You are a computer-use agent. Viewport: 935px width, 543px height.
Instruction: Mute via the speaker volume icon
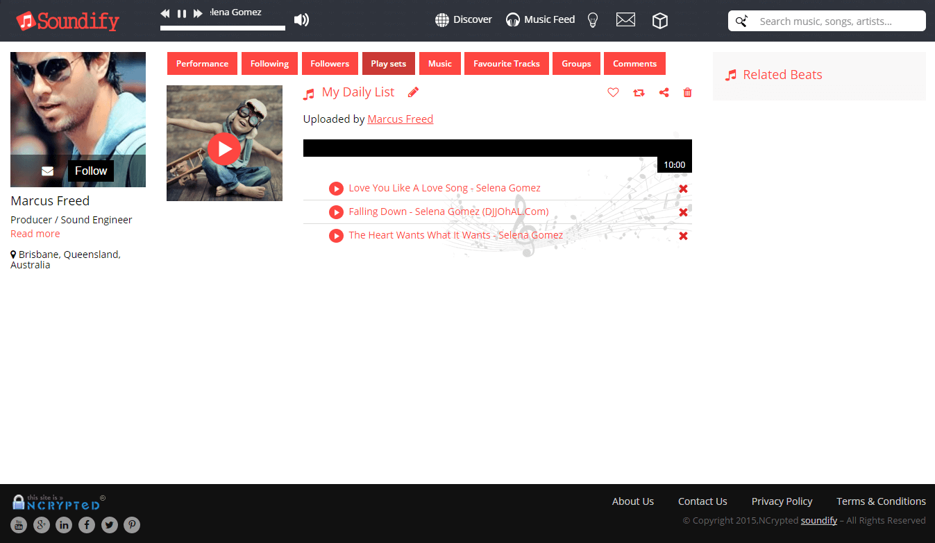coord(301,19)
